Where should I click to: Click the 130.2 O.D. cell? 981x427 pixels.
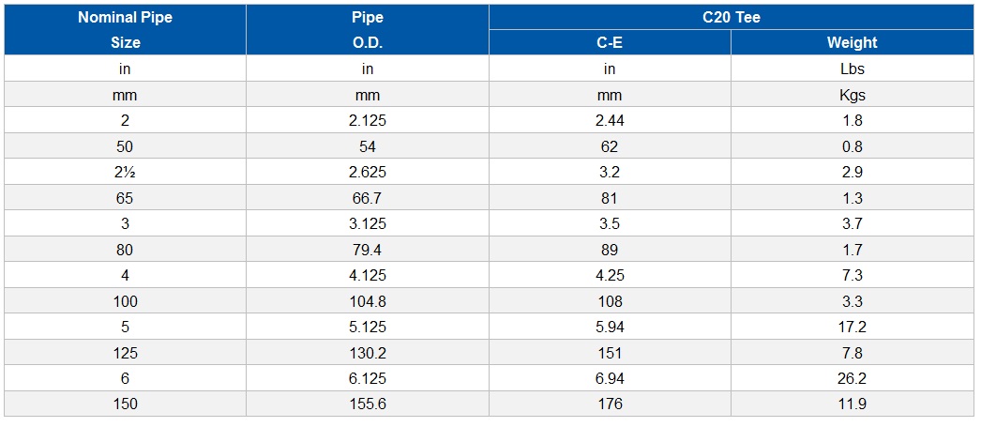point(368,353)
